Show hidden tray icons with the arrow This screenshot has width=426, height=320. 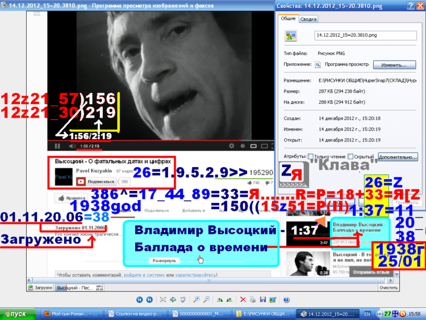(380, 314)
